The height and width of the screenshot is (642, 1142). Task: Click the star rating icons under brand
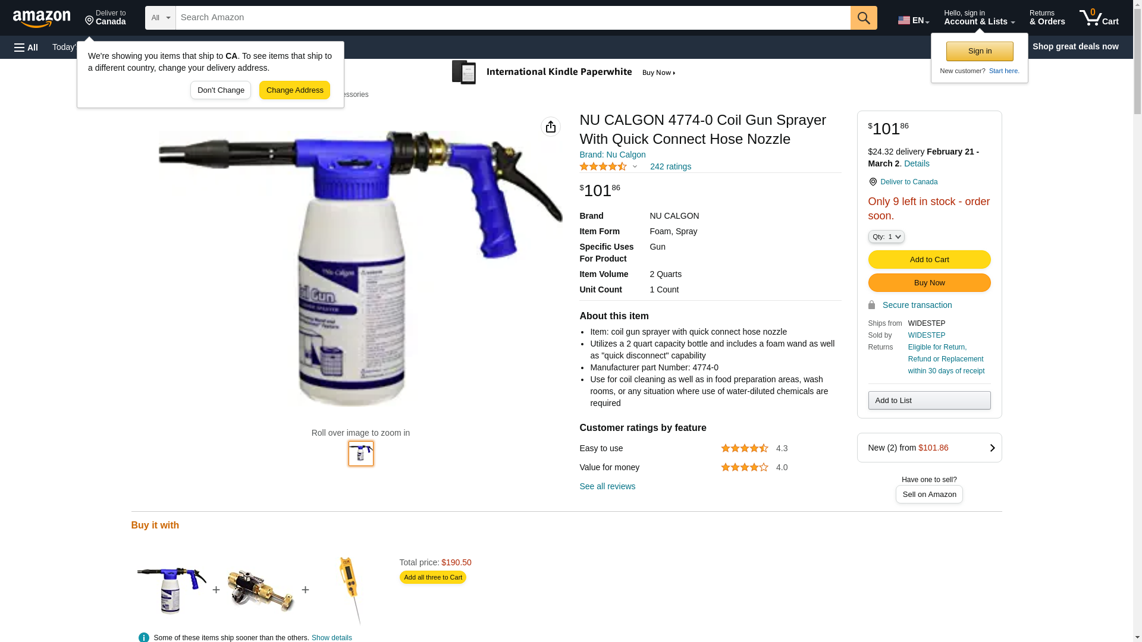click(603, 167)
